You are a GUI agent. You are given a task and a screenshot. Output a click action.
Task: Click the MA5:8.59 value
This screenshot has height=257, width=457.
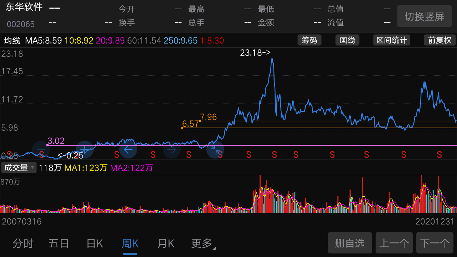click(44, 40)
